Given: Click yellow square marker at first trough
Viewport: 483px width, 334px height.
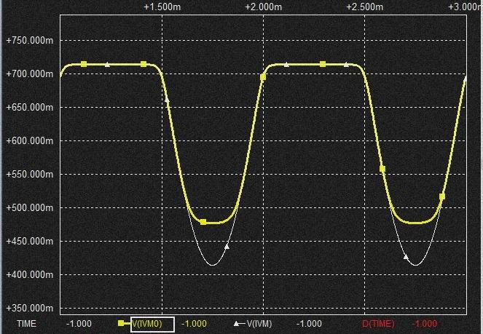Looking at the screenshot, I should [x=203, y=222].
